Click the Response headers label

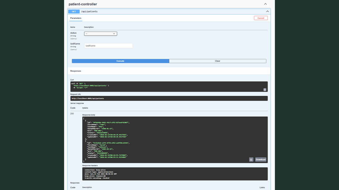(90, 166)
